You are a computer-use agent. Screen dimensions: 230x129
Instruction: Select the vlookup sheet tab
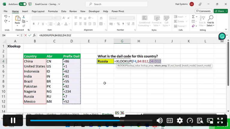39,114
